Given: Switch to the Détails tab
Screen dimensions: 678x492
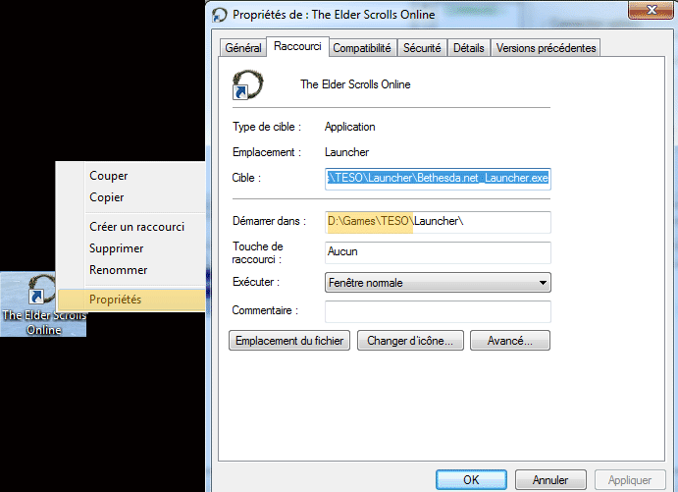Looking at the screenshot, I should [468, 47].
